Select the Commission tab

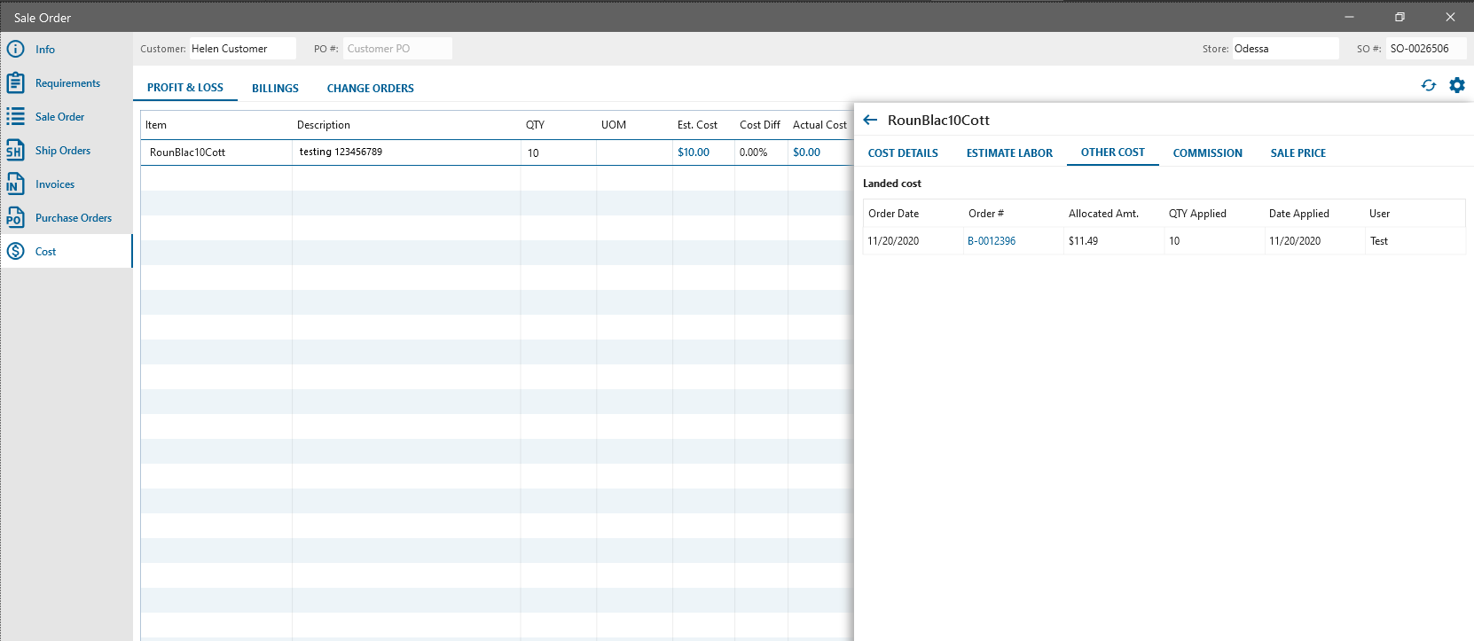(1208, 152)
